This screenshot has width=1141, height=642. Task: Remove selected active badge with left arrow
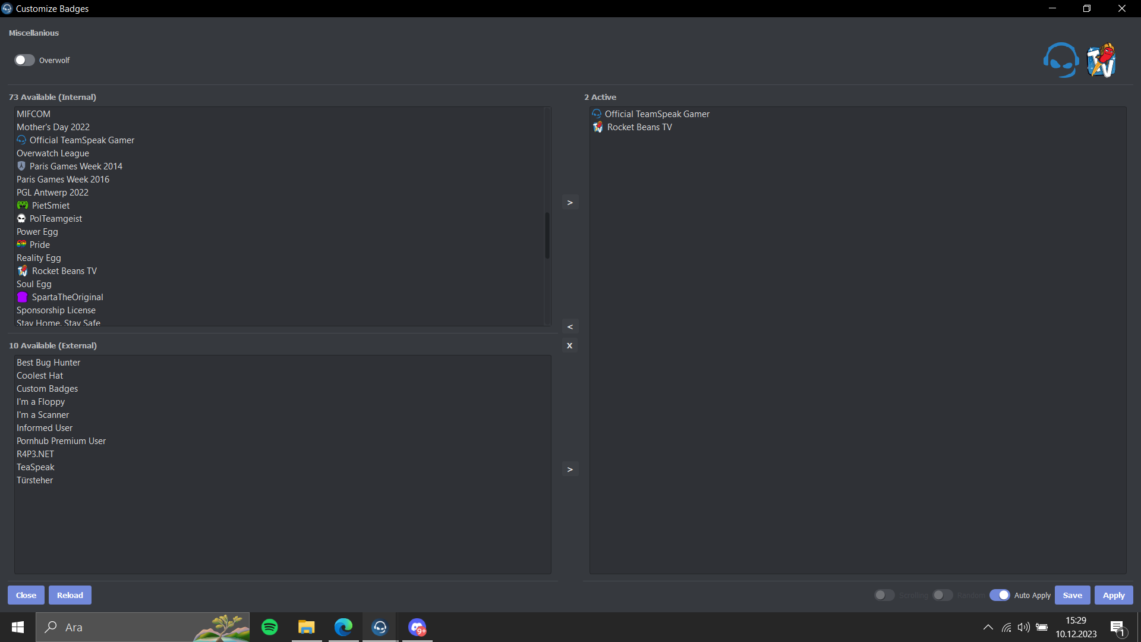tap(570, 326)
